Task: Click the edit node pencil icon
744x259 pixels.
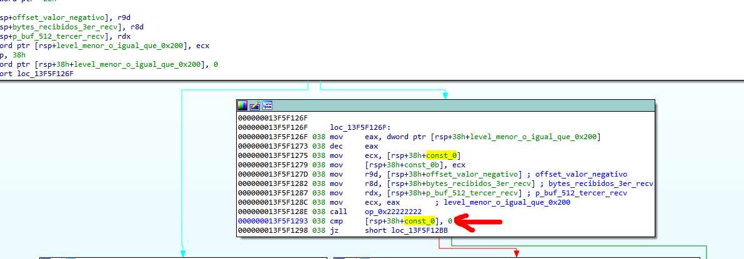Action: click(x=255, y=105)
